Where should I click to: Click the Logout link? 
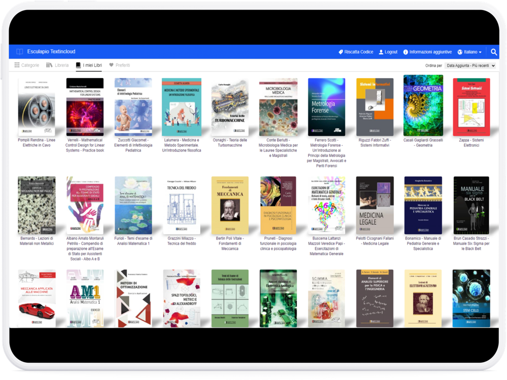tap(388, 52)
